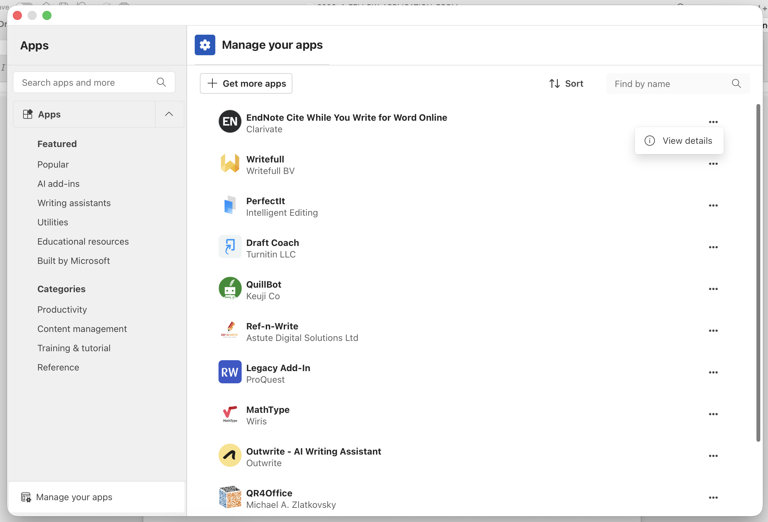Open the Apps sidebar section
The width and height of the screenshot is (768, 522).
click(x=84, y=114)
